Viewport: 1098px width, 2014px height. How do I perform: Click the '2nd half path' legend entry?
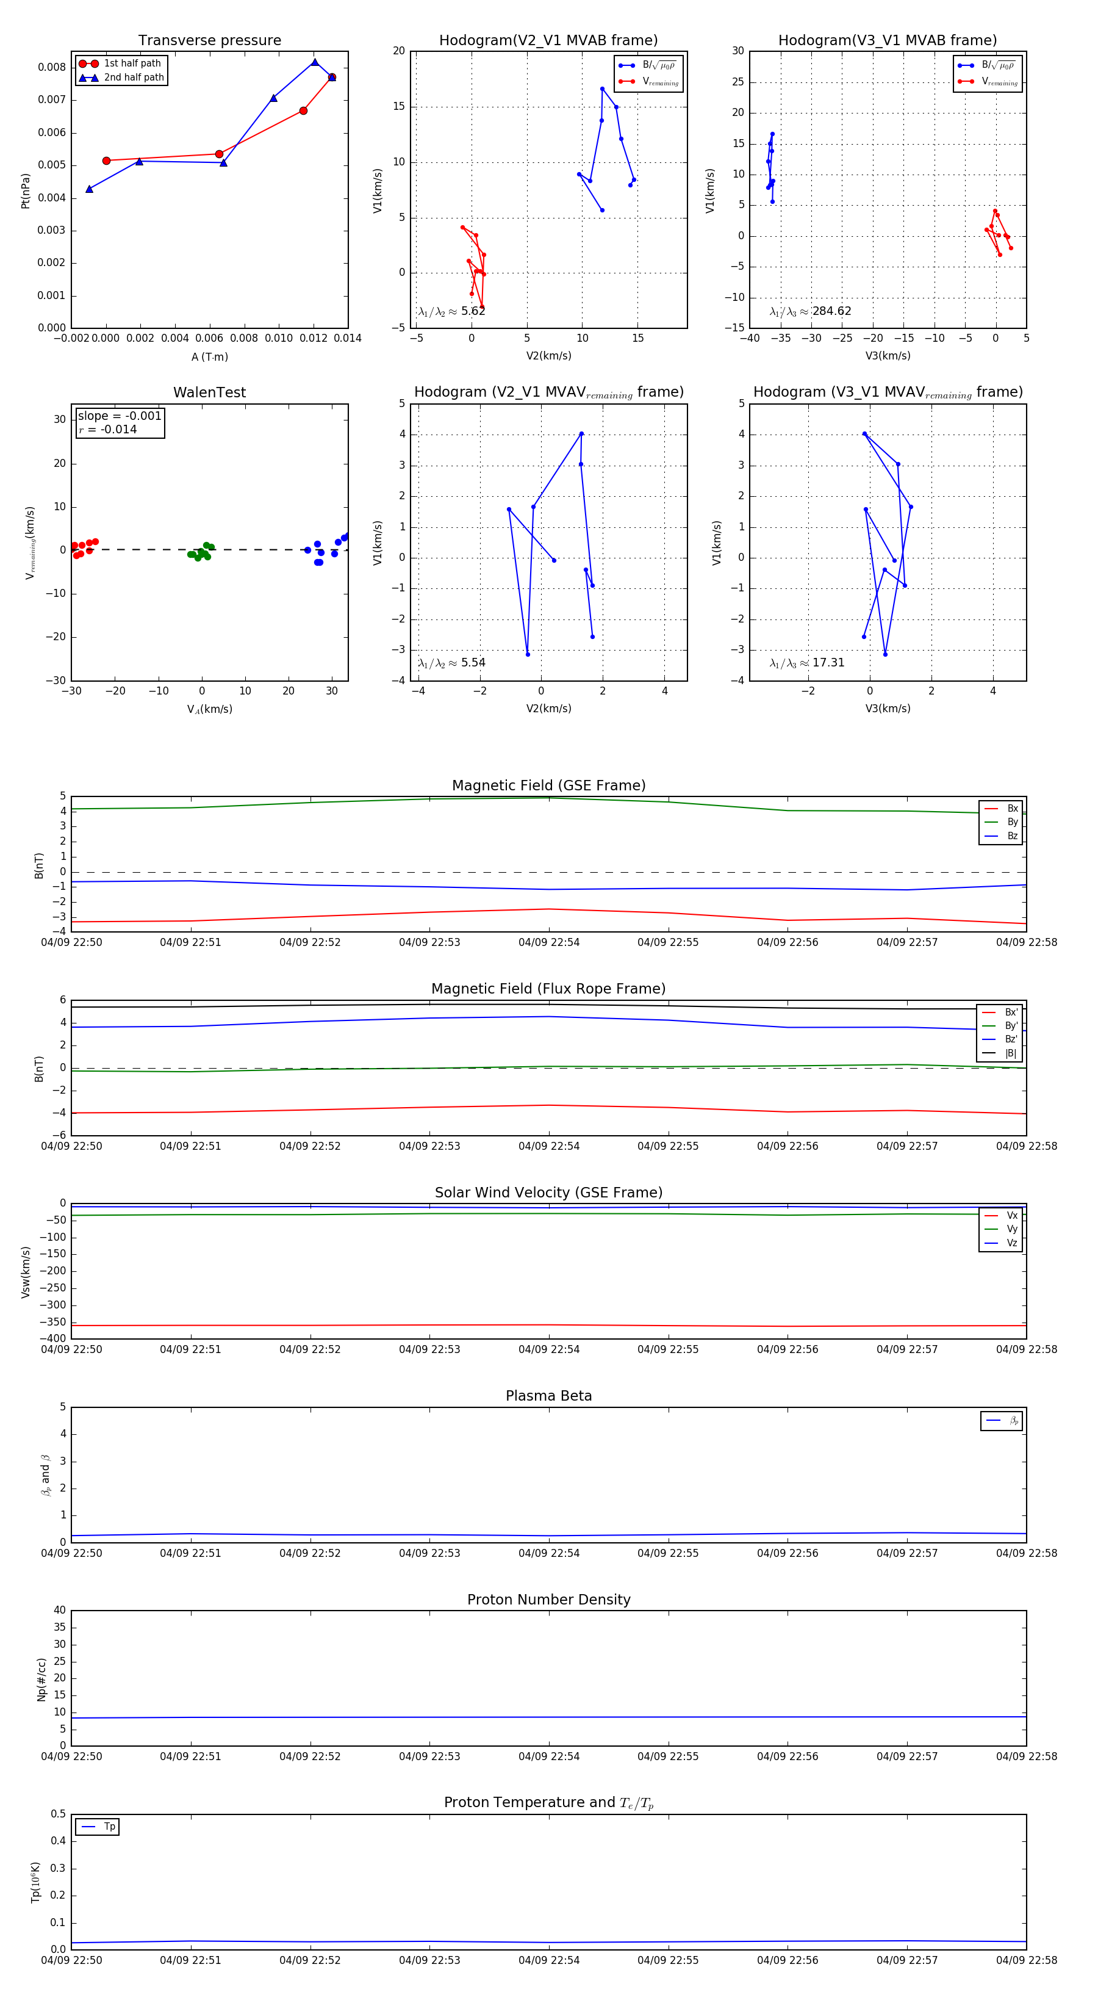(121, 78)
